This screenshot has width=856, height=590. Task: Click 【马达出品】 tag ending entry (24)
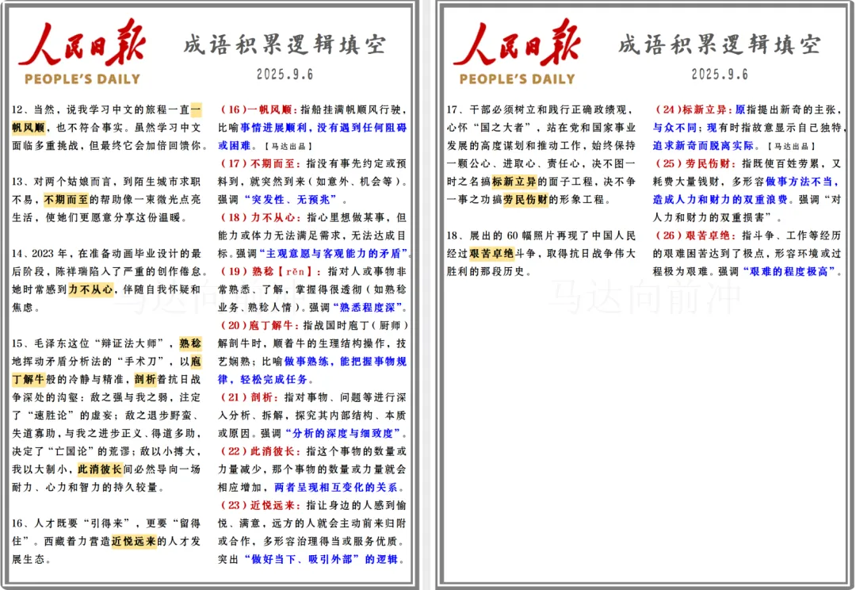[791, 147]
